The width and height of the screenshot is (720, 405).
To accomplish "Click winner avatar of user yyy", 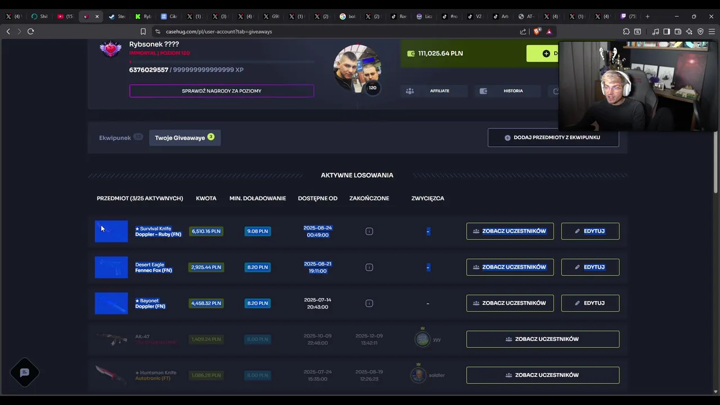I will (x=422, y=339).
